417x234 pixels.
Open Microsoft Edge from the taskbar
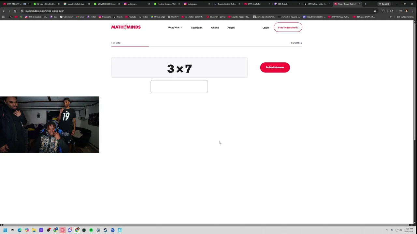click(x=20, y=230)
